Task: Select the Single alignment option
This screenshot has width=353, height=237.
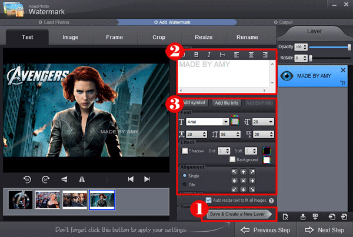Action: pos(184,176)
